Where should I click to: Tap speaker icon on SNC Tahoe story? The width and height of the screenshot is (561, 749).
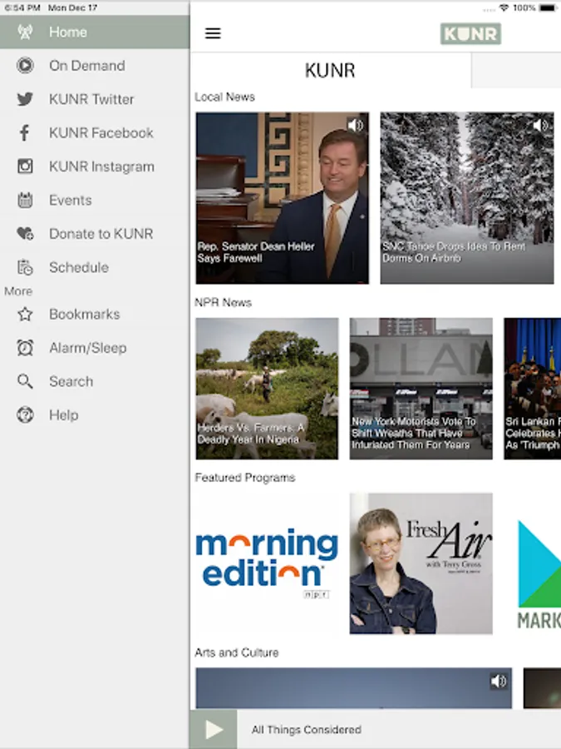click(540, 126)
